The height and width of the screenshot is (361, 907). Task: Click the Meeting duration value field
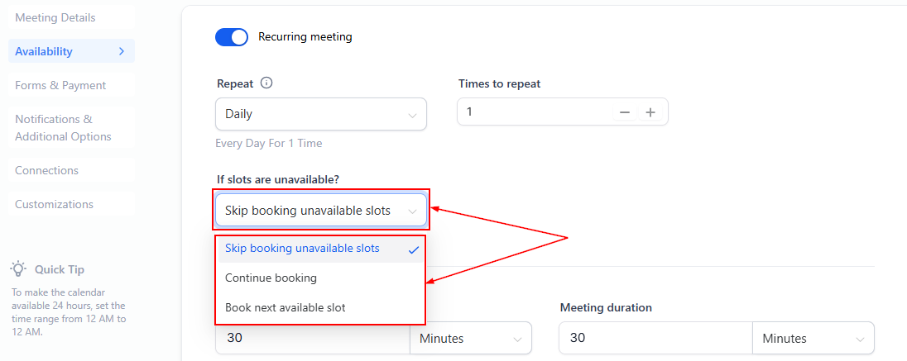click(654, 339)
